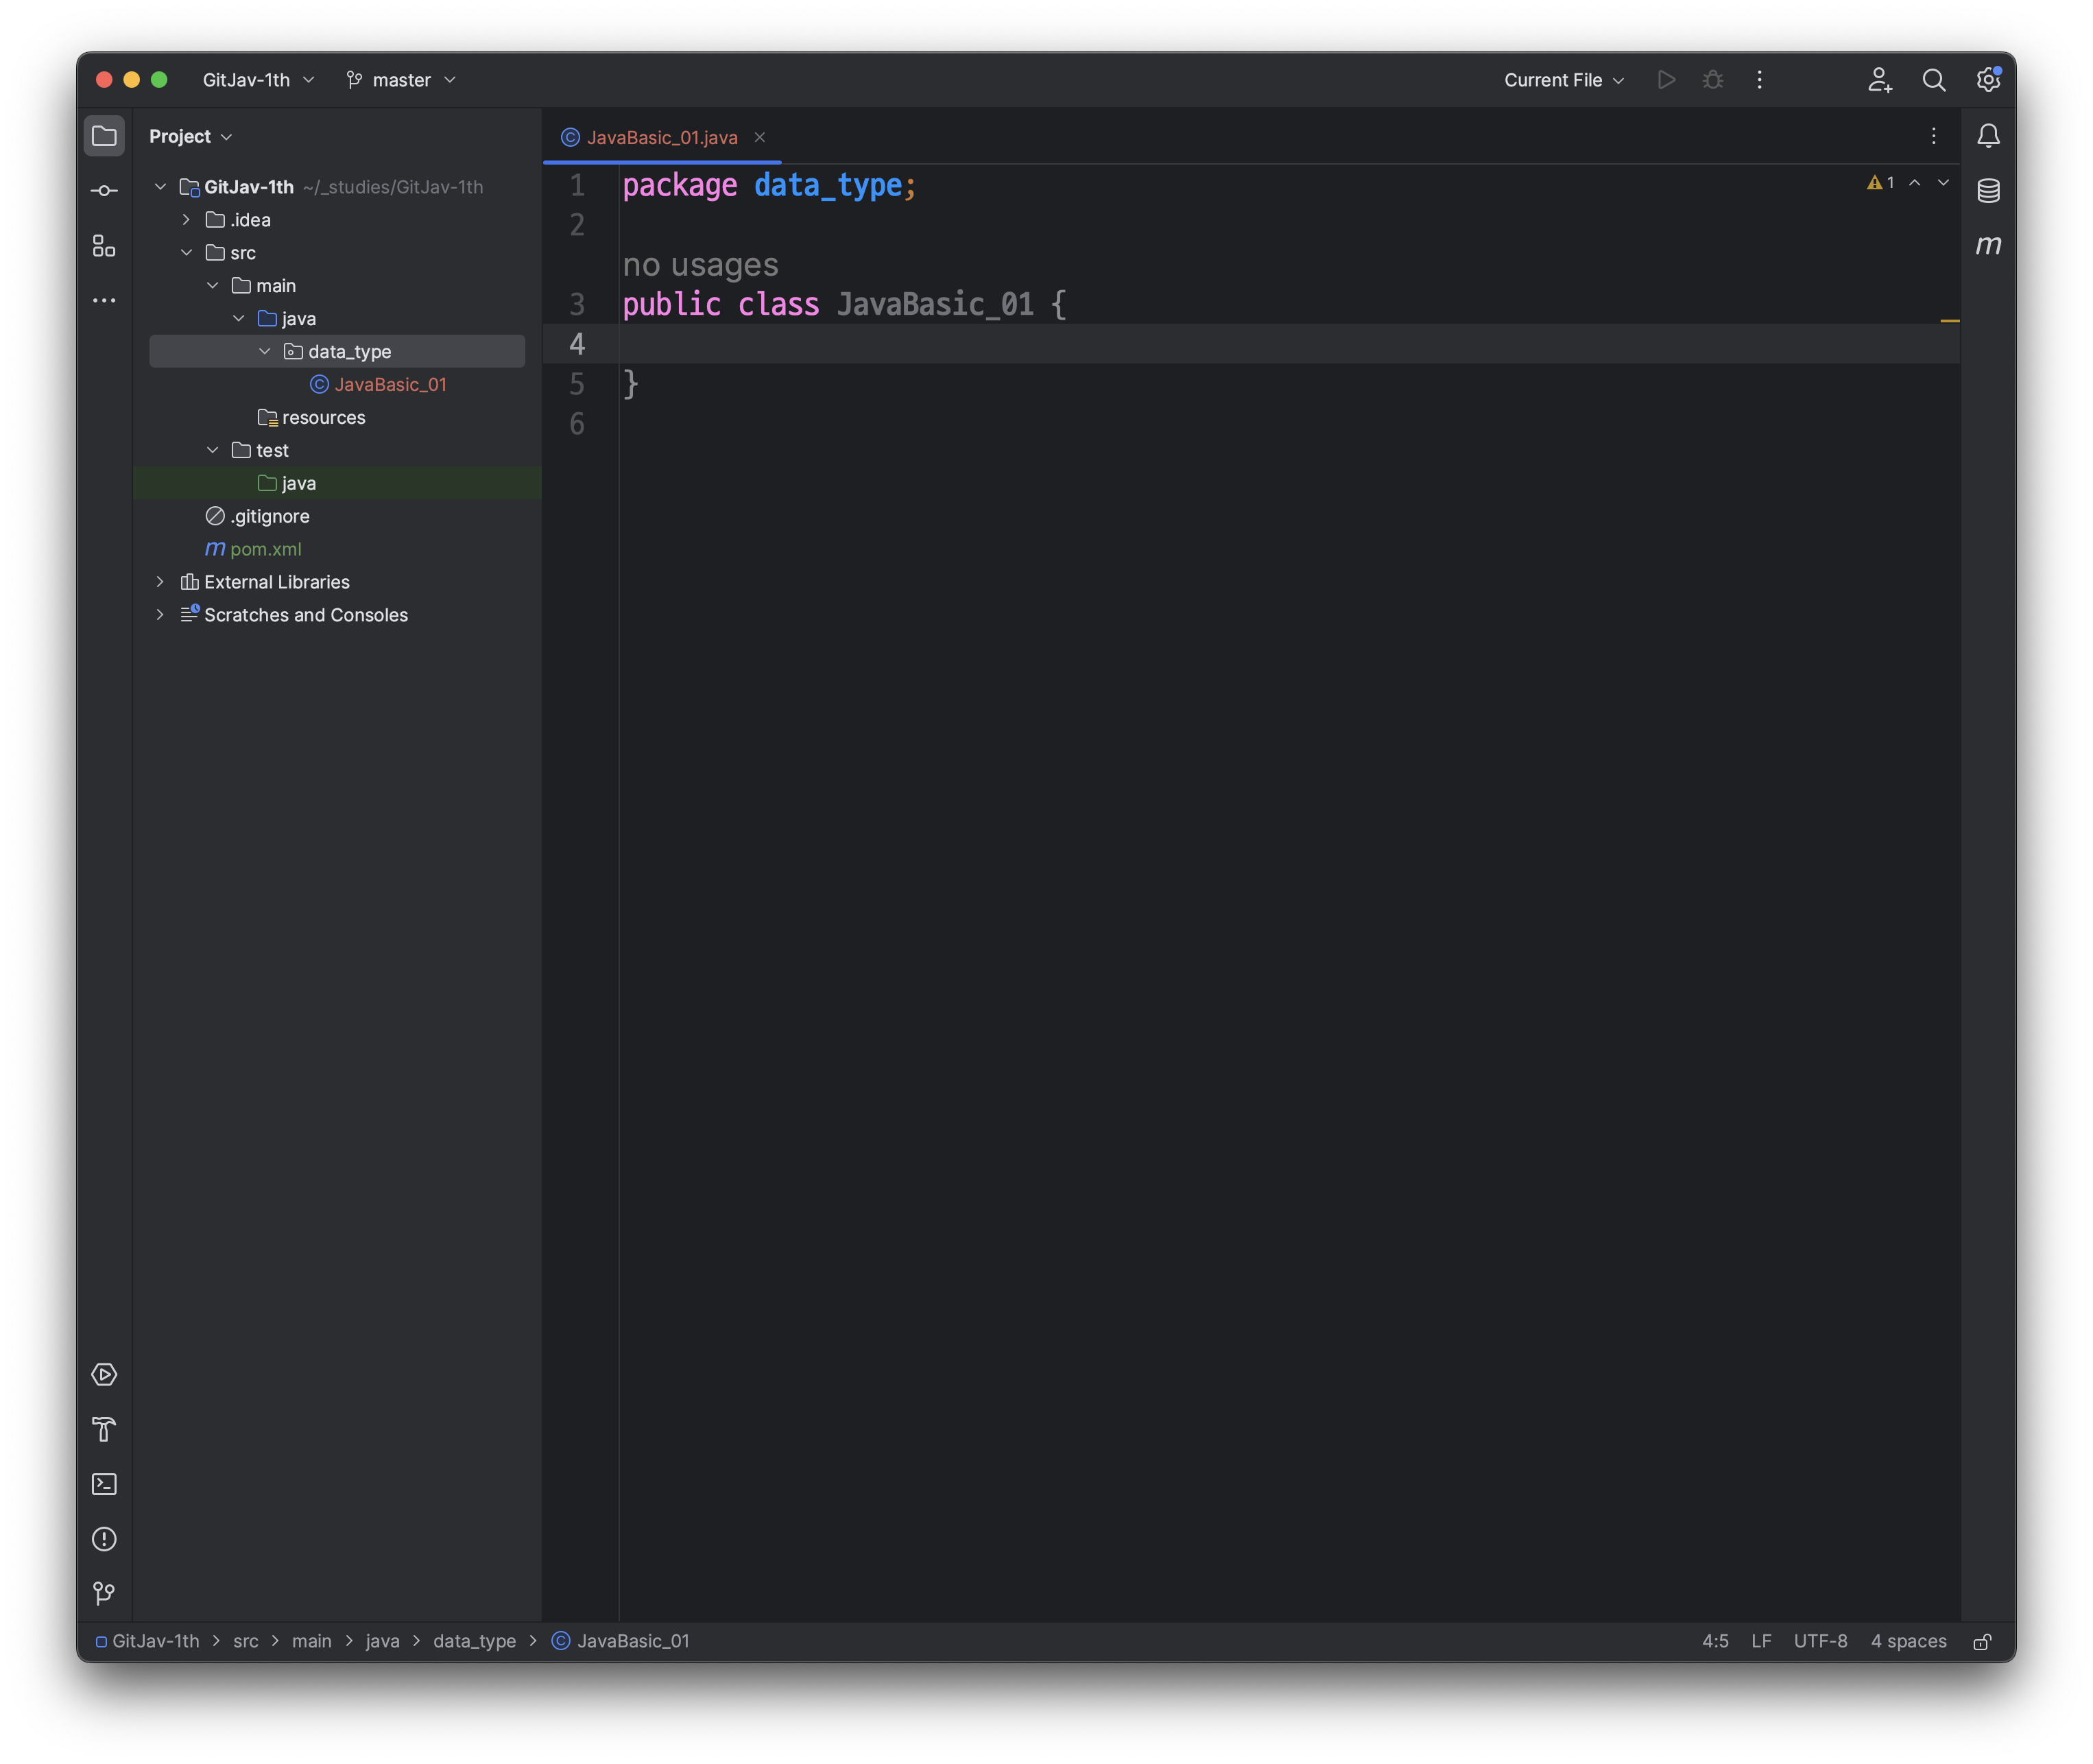Open the Structure tool window icon
The height and width of the screenshot is (1764, 2093).
[104, 246]
